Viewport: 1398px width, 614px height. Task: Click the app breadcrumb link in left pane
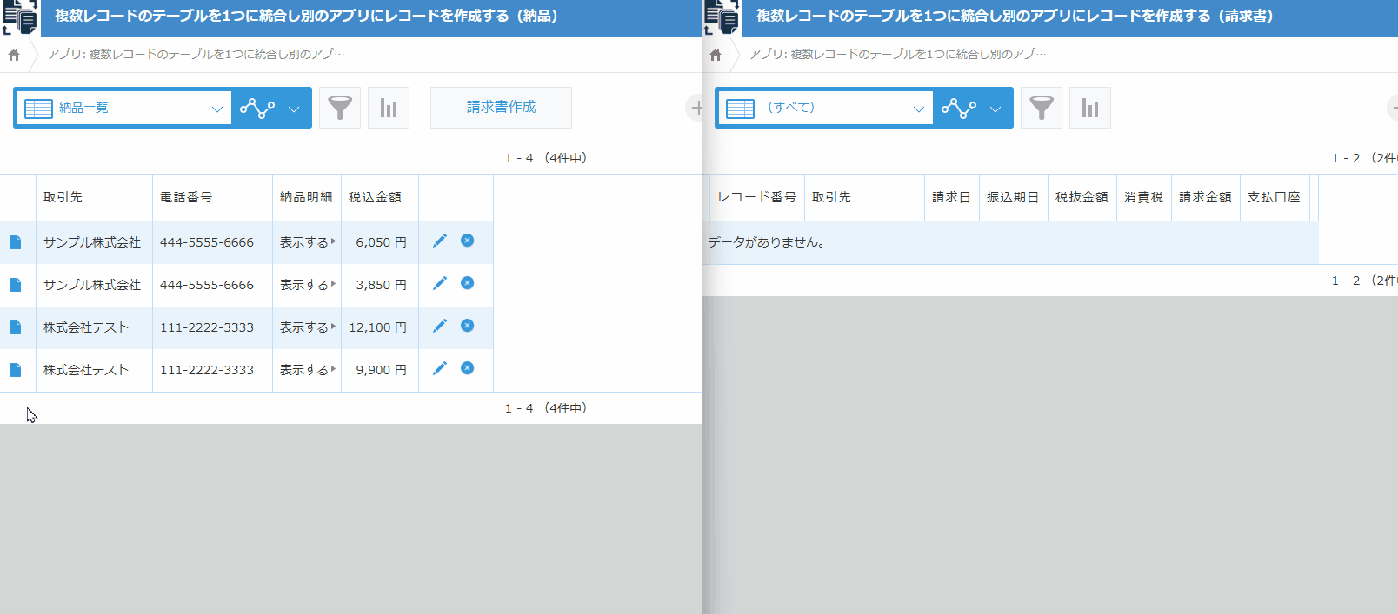pyautogui.click(x=196, y=54)
